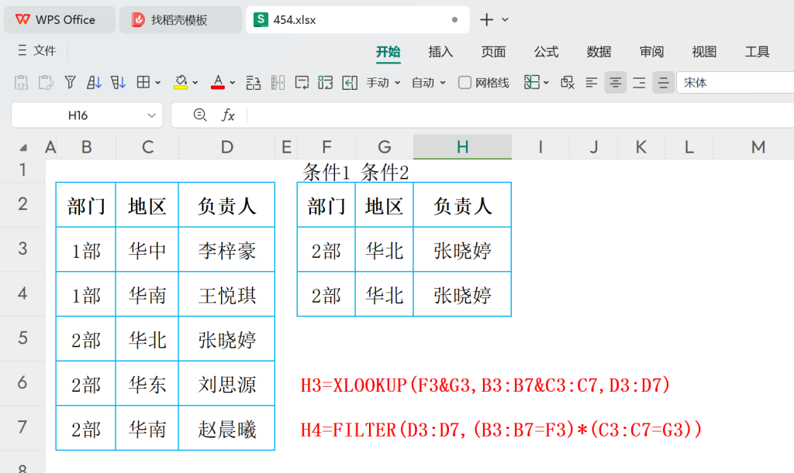Click the formula bar input area
The width and height of the screenshot is (794, 473).
(x=520, y=115)
